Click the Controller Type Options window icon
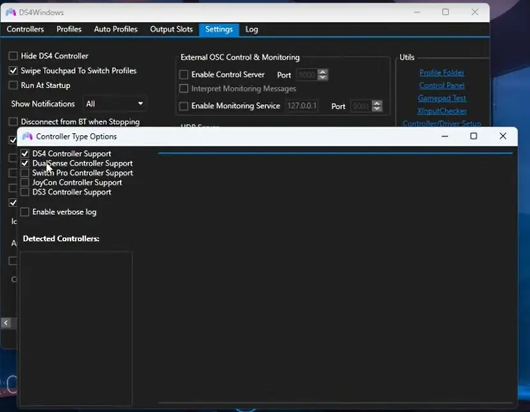This screenshot has width=530, height=412. click(x=27, y=136)
